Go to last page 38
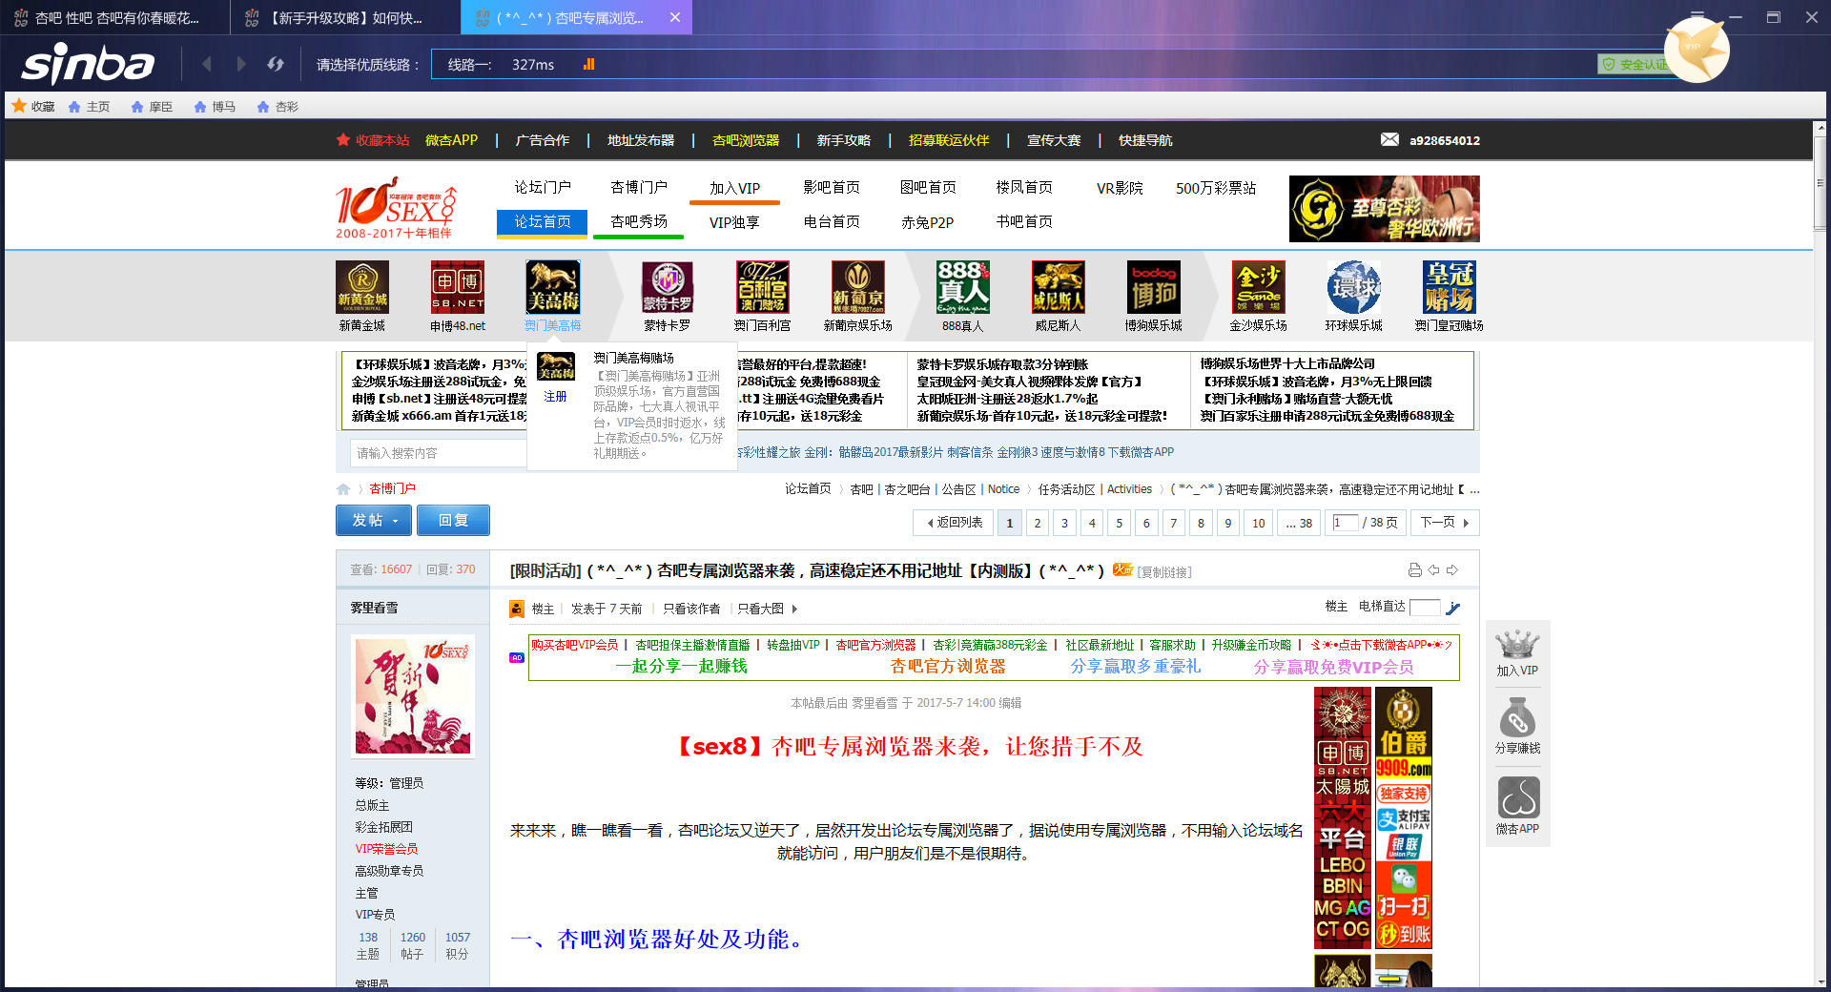 [x=1299, y=523]
